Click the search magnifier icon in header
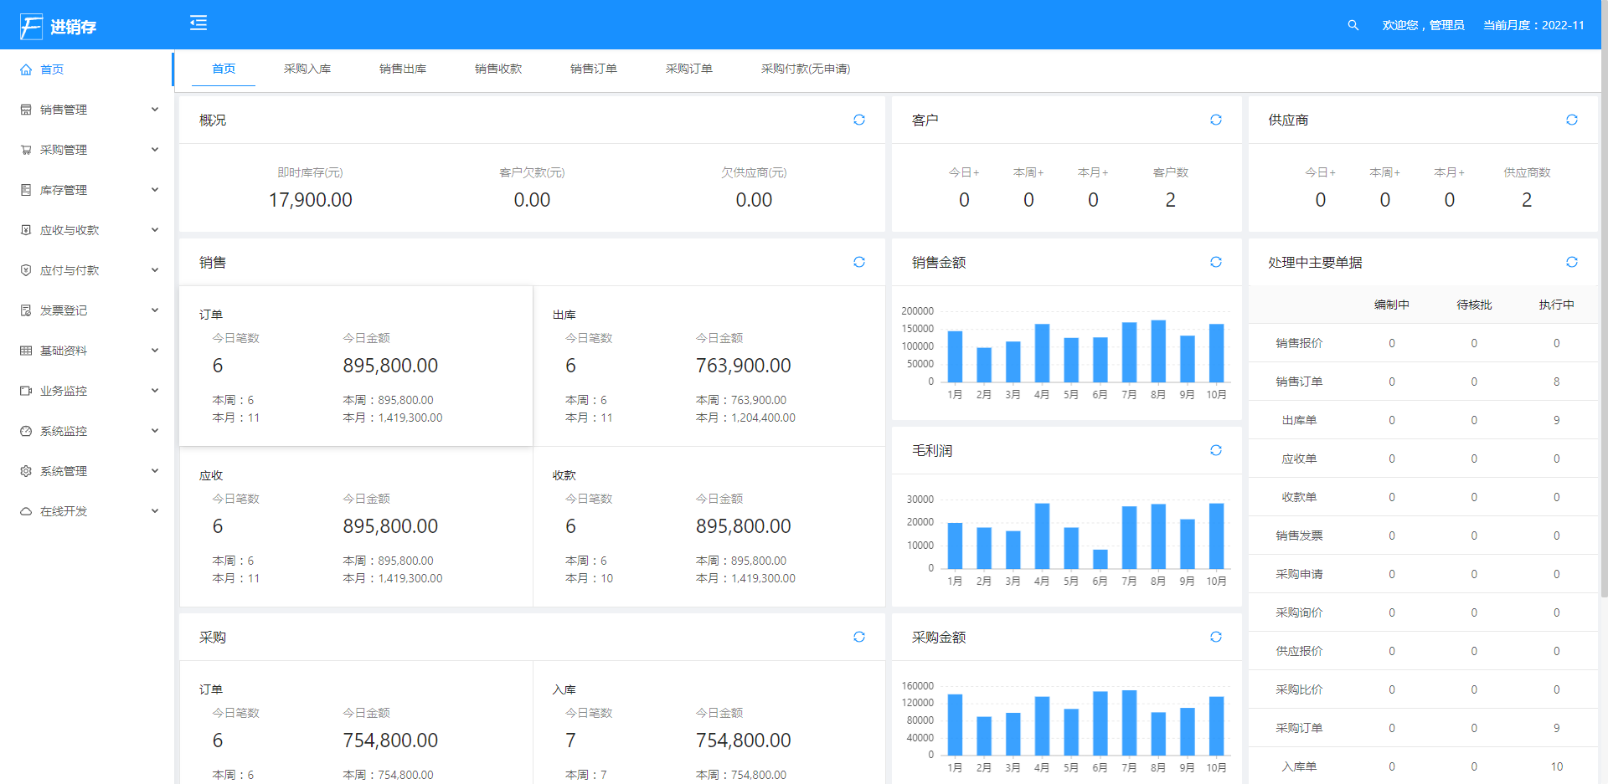1608x784 pixels. (x=1353, y=25)
